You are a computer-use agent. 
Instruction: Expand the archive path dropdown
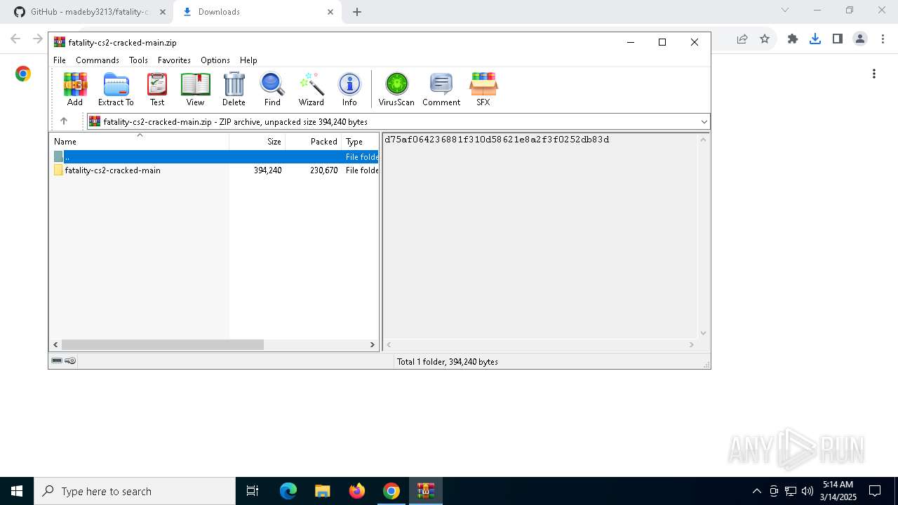(x=704, y=122)
